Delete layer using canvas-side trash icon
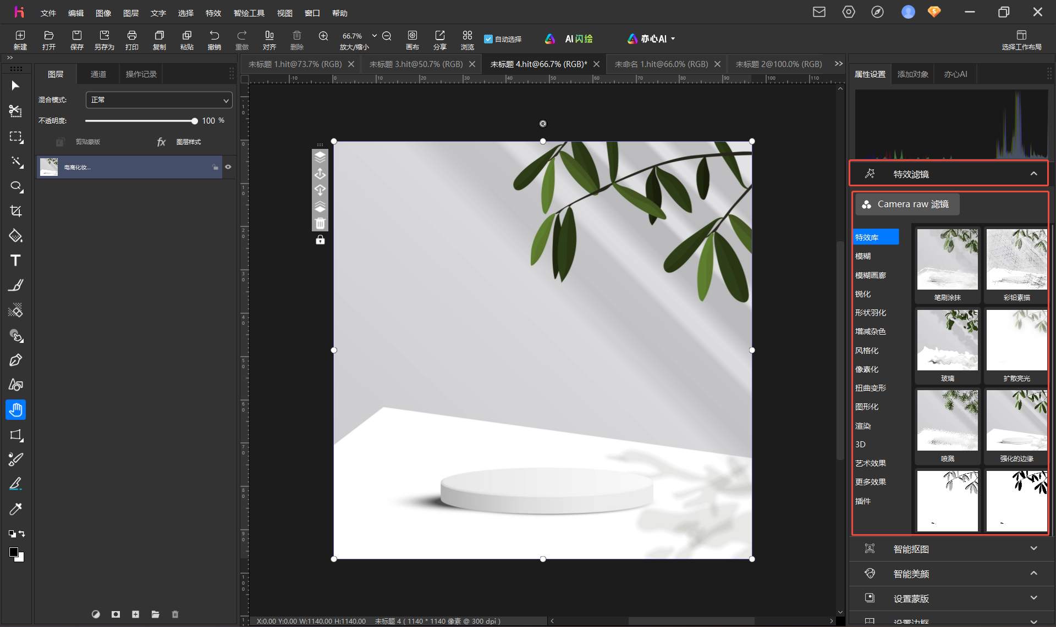 (x=320, y=224)
